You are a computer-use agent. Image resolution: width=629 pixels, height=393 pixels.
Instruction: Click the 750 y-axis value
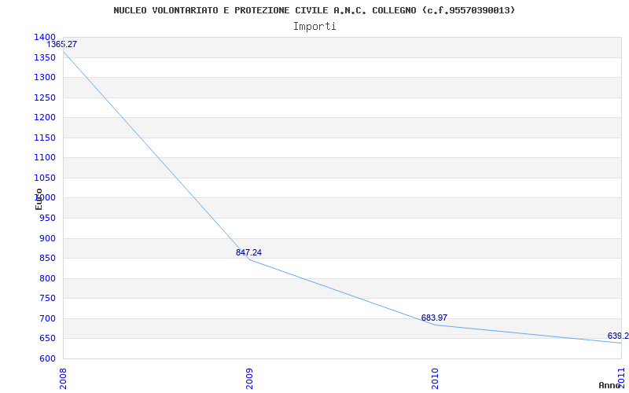47,299
